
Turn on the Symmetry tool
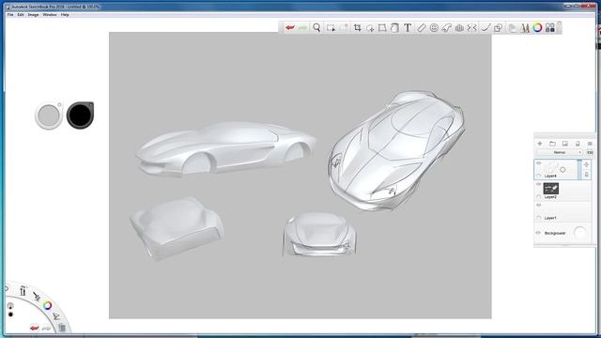[472, 27]
